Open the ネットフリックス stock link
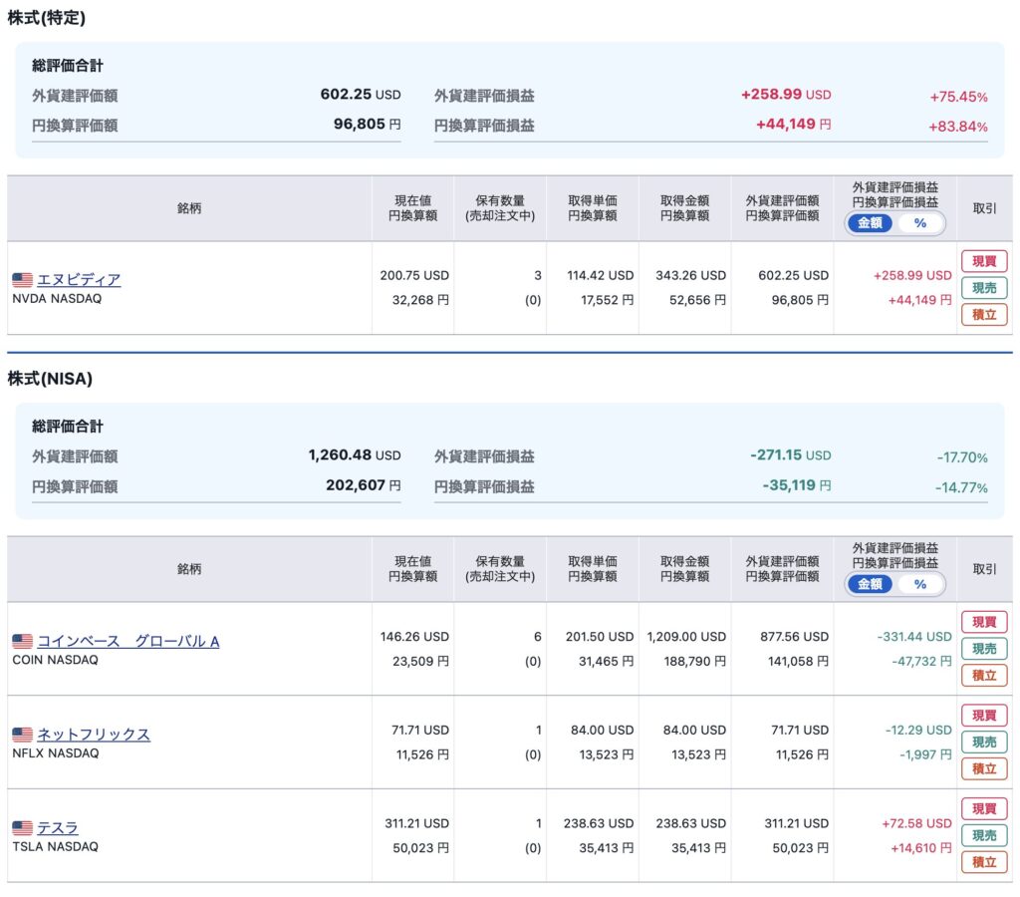The image size is (1020, 897). [94, 734]
